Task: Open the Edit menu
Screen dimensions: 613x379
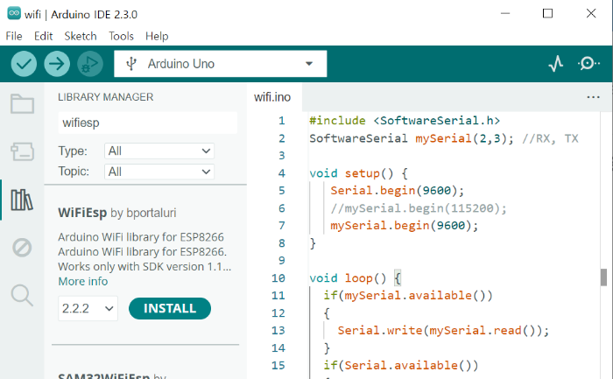Action: (44, 37)
